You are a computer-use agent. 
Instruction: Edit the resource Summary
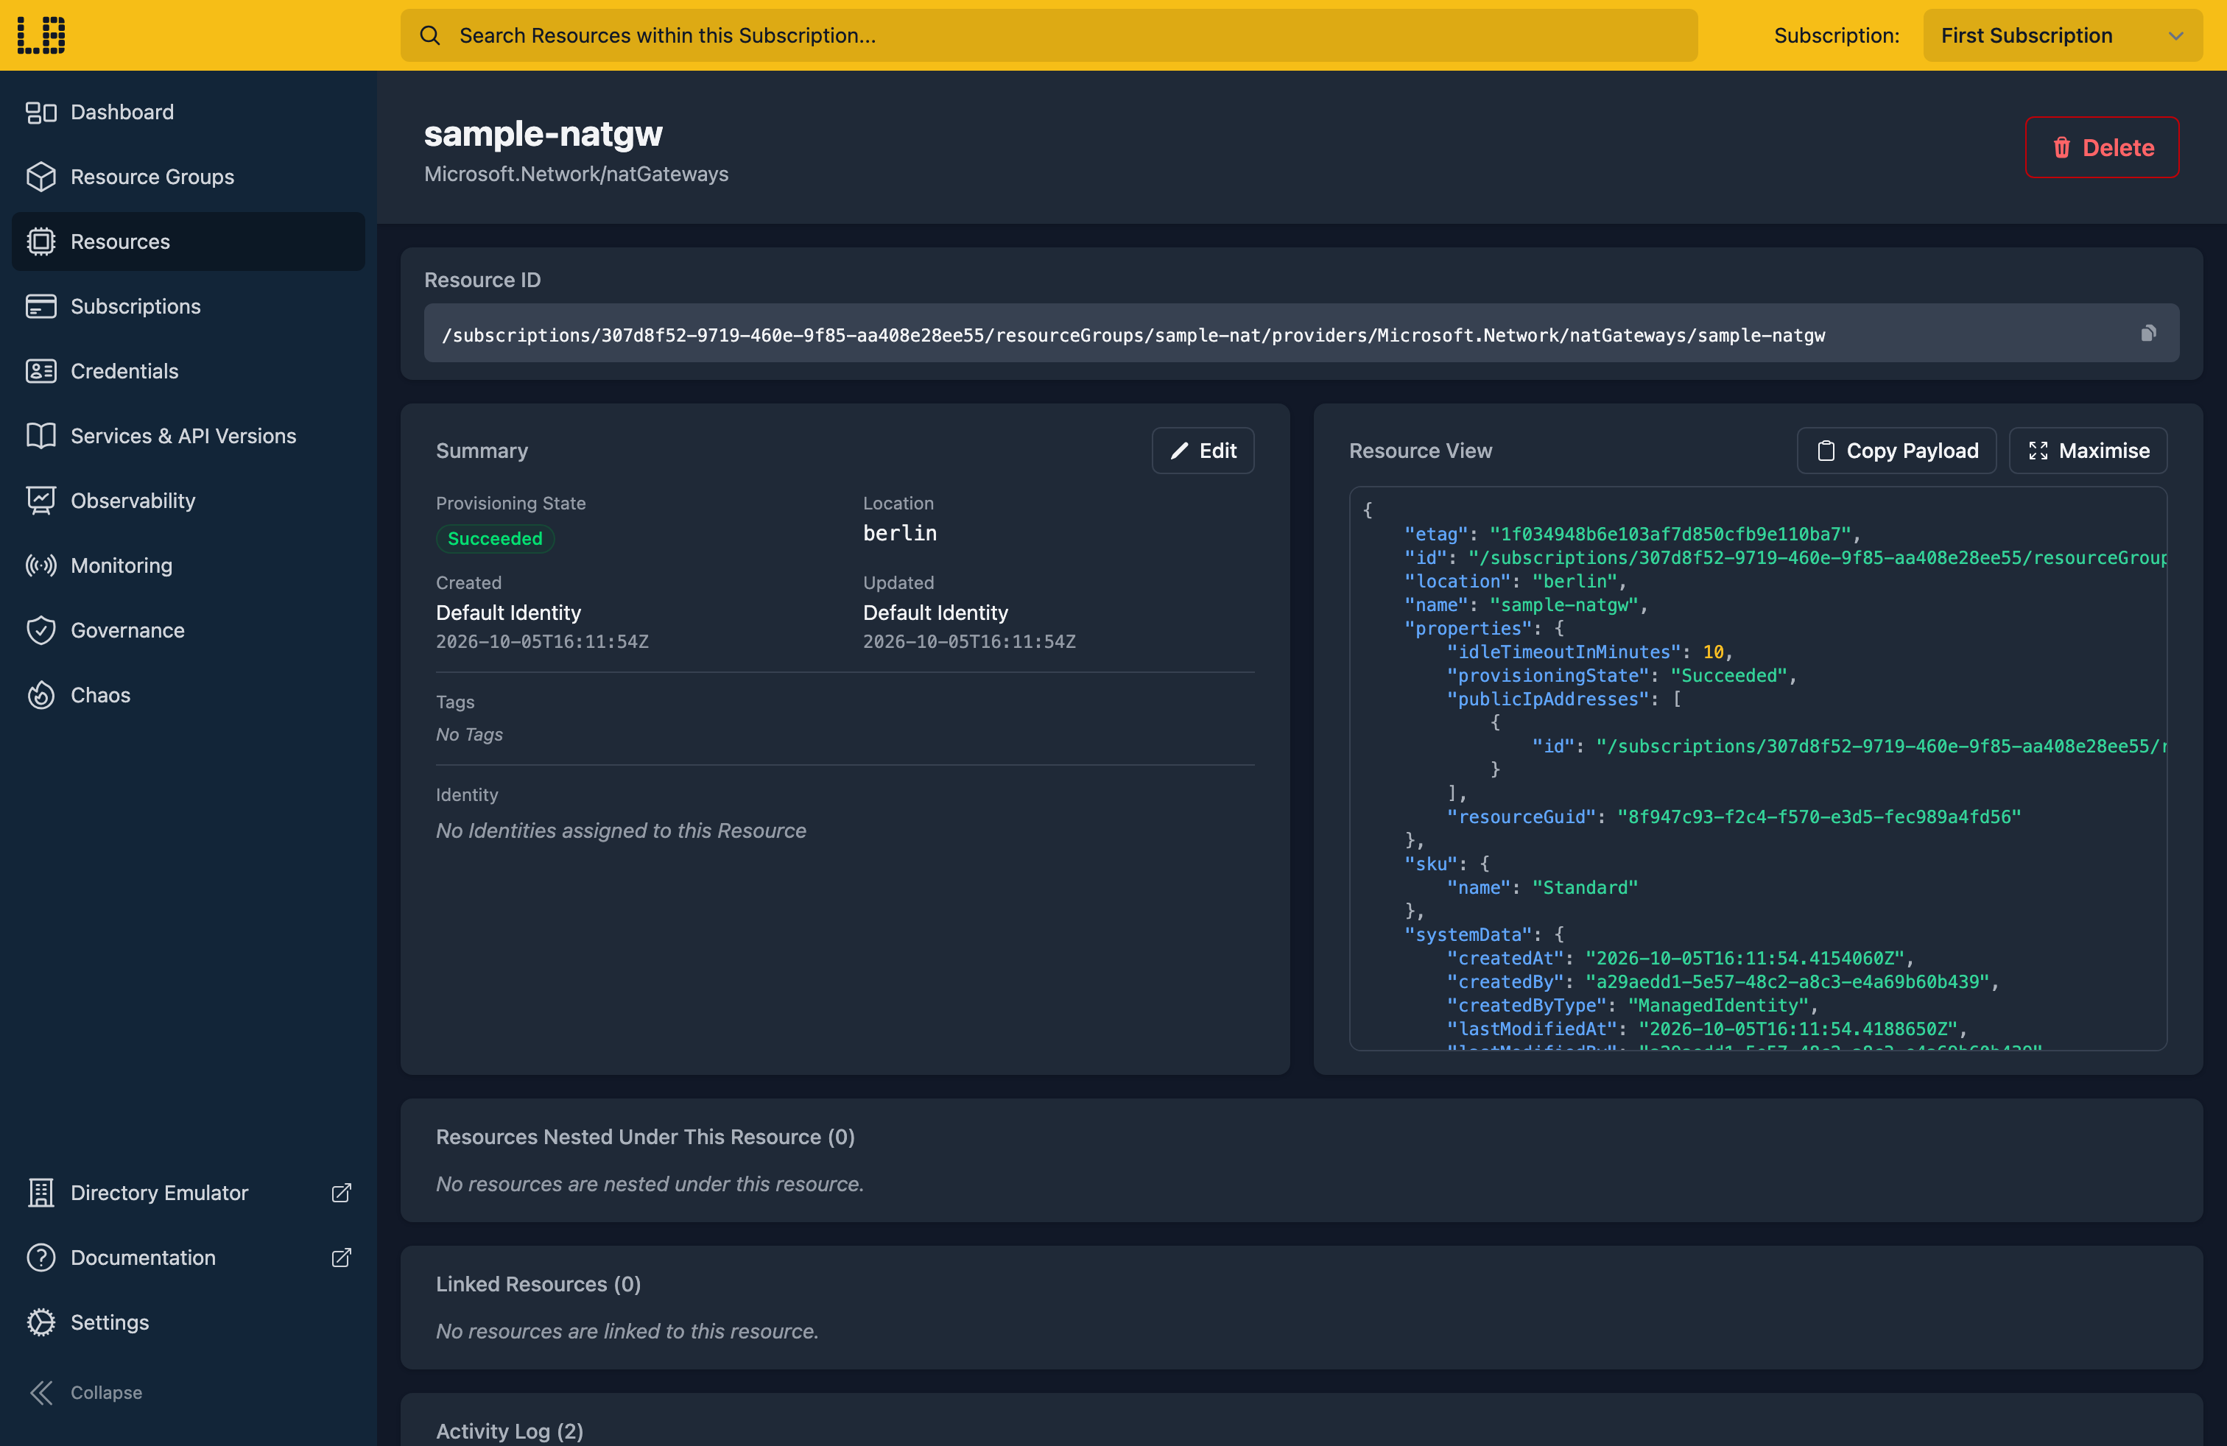pos(1203,451)
